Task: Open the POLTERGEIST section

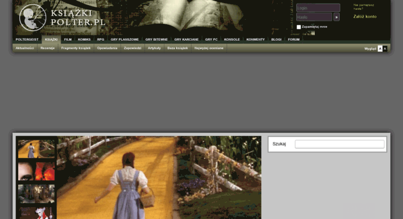Action: click(27, 39)
